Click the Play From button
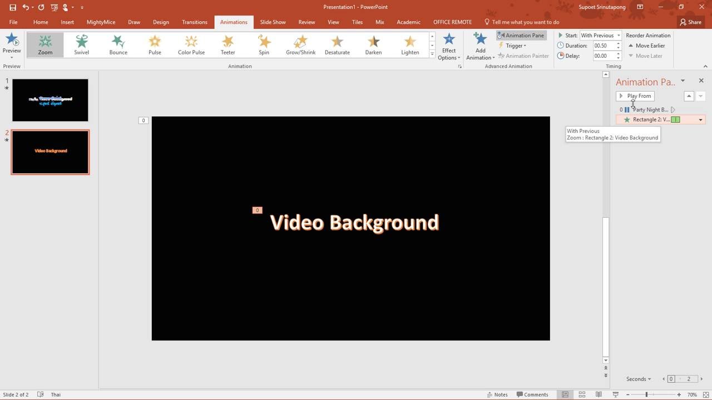Screen dimensions: 712x400 pyautogui.click(x=635, y=96)
